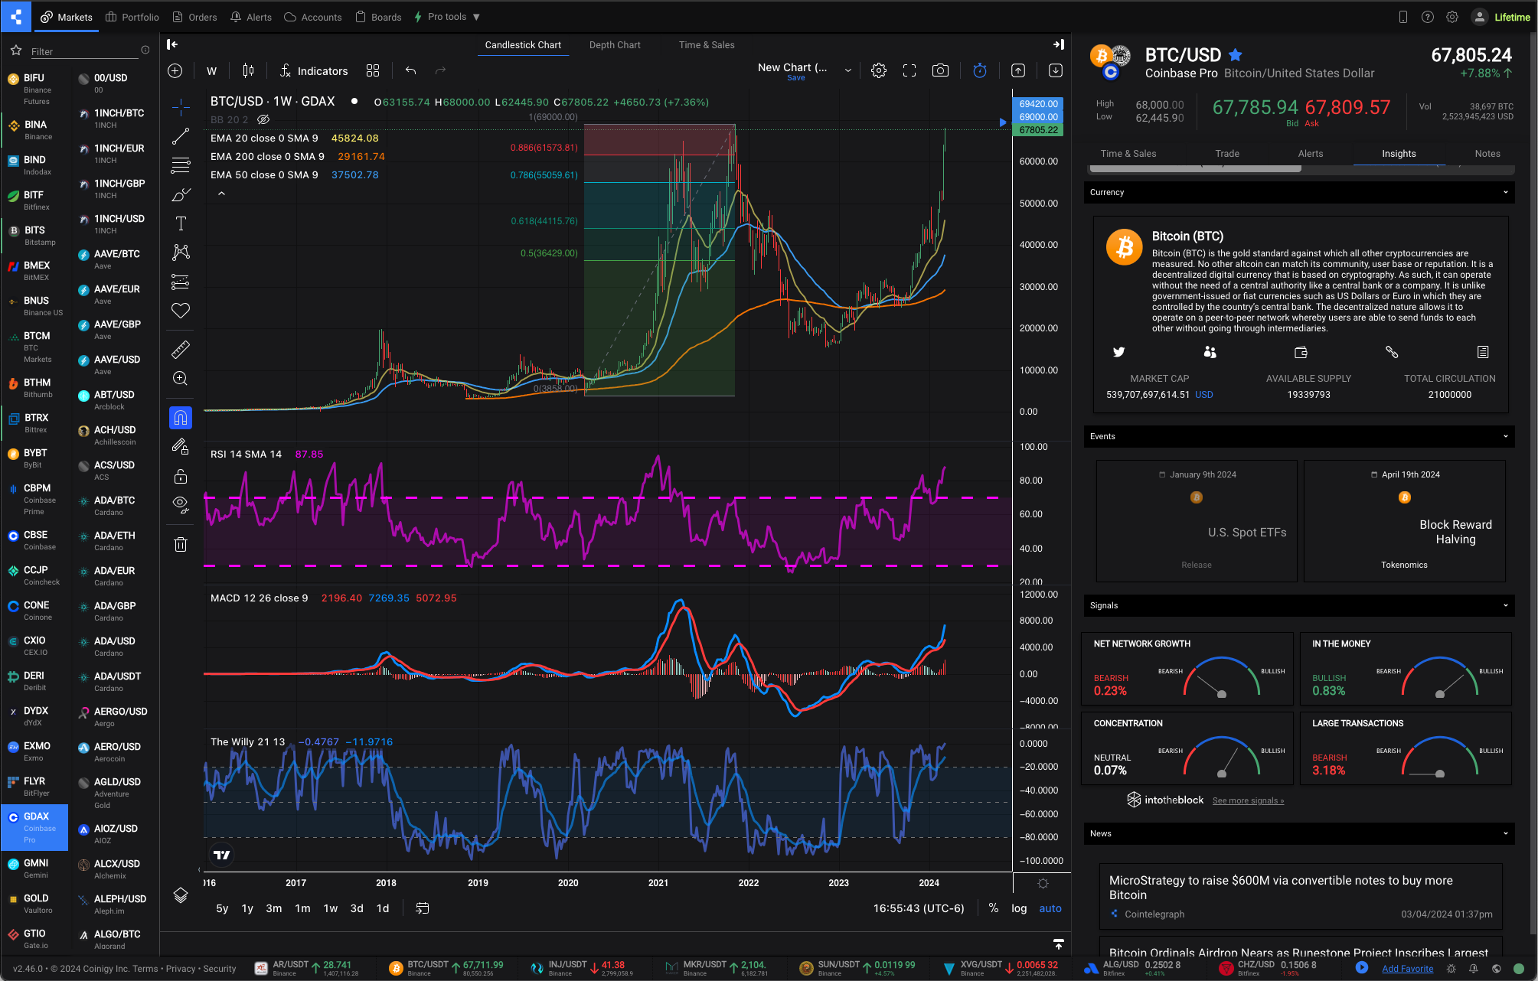
Task: Switch to the Depth Chart tab
Action: (x=615, y=45)
